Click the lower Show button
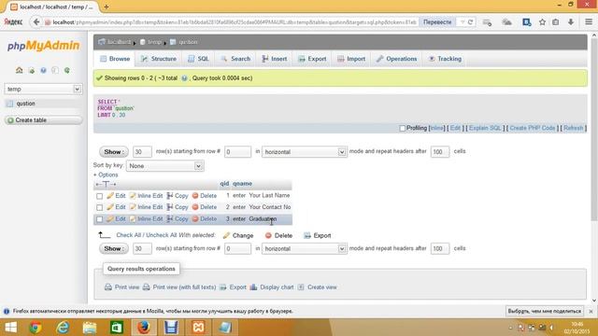This screenshot has width=598, height=336. click(114, 249)
